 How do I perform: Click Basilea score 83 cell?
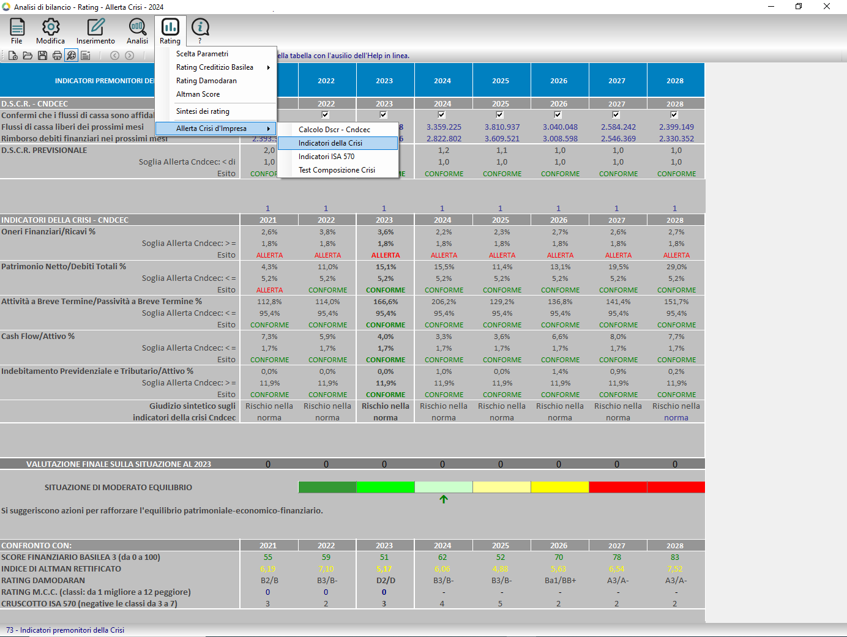click(x=675, y=557)
